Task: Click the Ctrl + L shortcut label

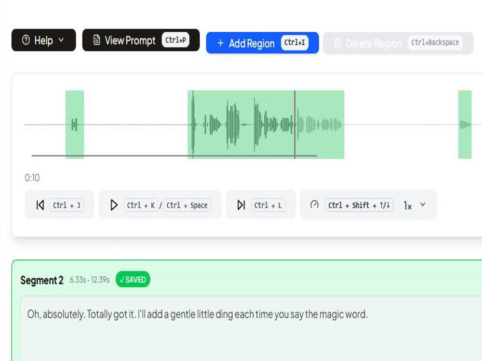Action: 268,205
